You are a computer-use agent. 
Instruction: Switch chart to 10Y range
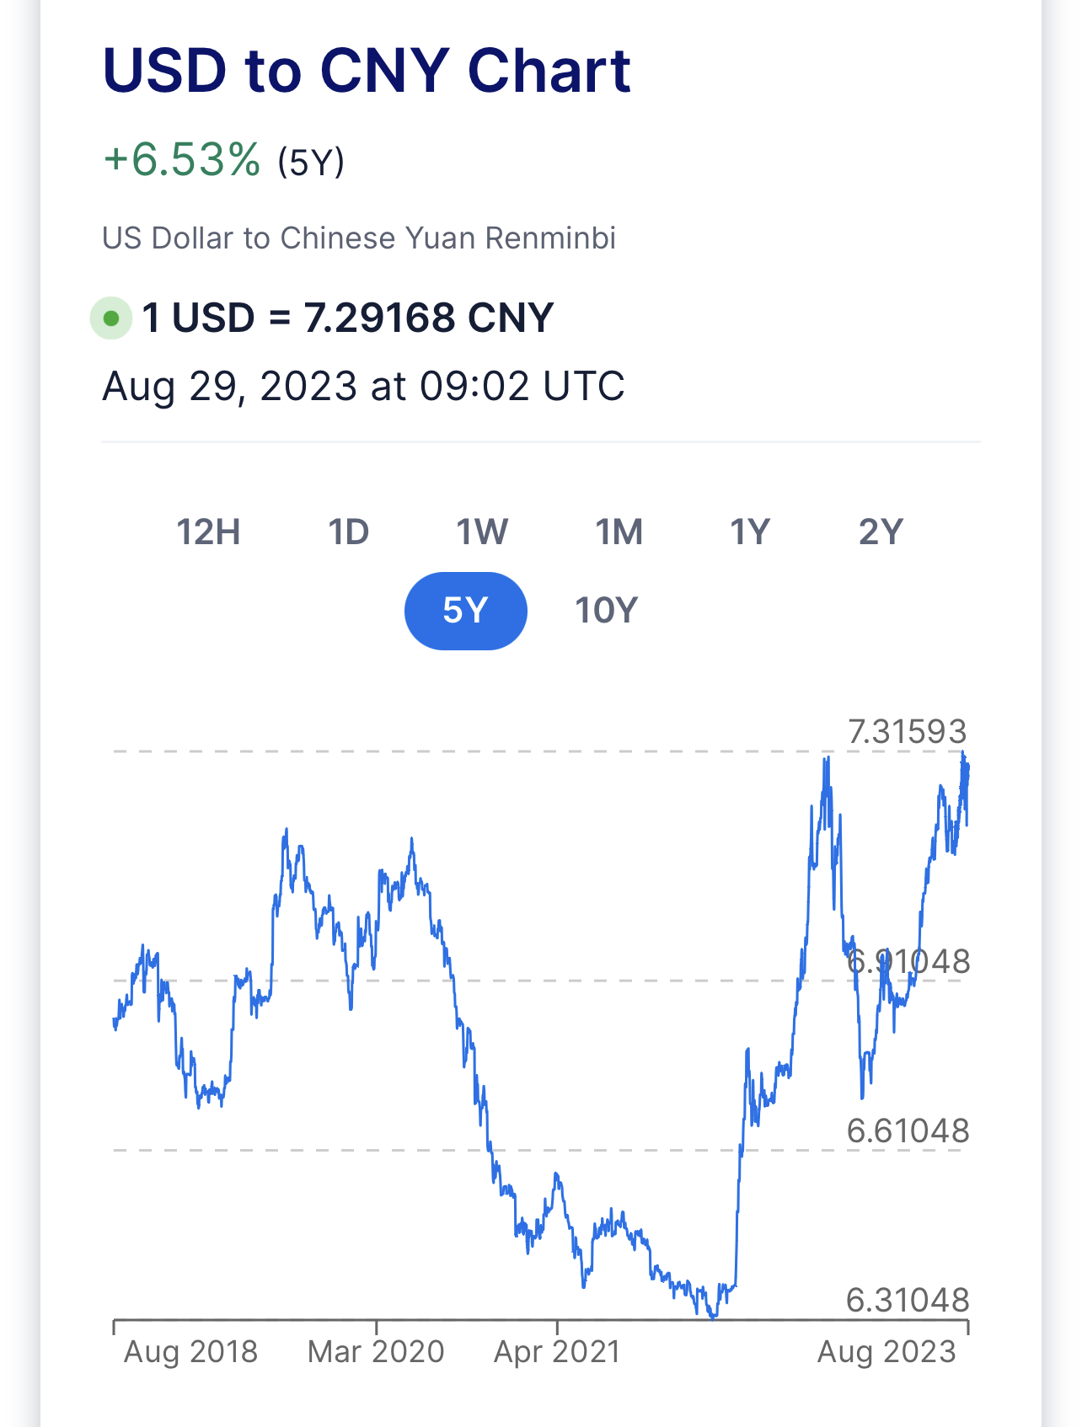607,611
